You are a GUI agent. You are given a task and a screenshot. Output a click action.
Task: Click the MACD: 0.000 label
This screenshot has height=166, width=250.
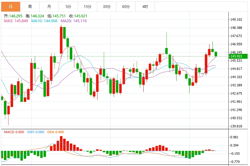(14, 132)
